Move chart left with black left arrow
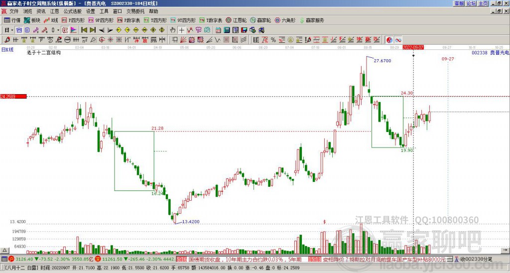Image resolution: width=510 pixels, height=273 pixels. [x=102, y=30]
